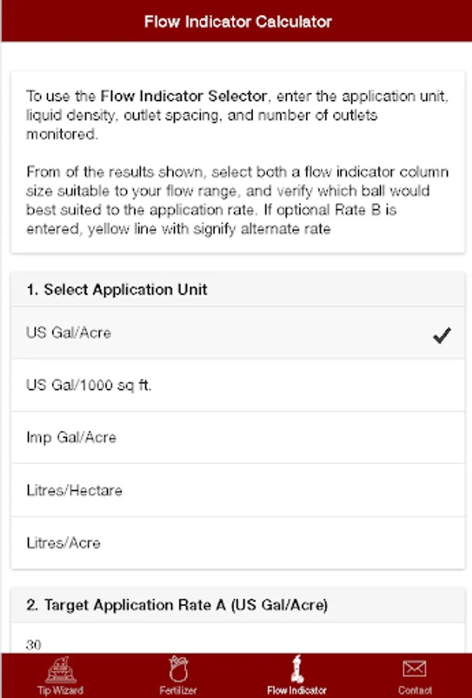Open the Contact envelope icon

point(415,669)
